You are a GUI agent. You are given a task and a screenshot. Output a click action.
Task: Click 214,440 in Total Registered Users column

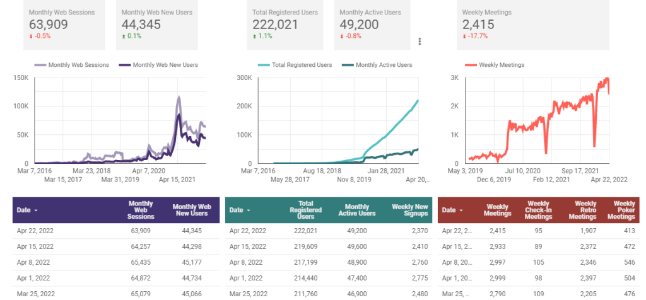[305, 278]
